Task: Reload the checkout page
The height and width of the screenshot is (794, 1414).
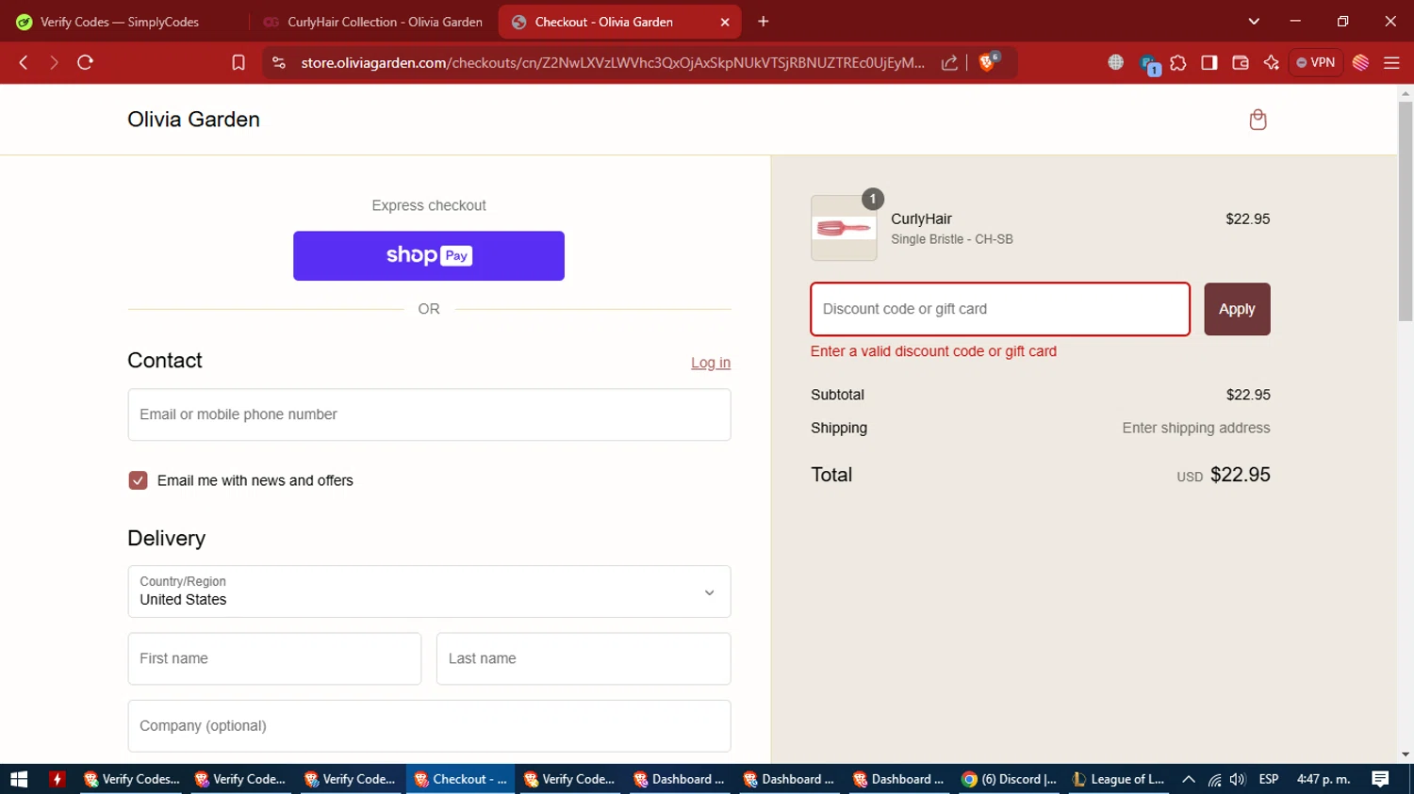Action: coord(86,62)
